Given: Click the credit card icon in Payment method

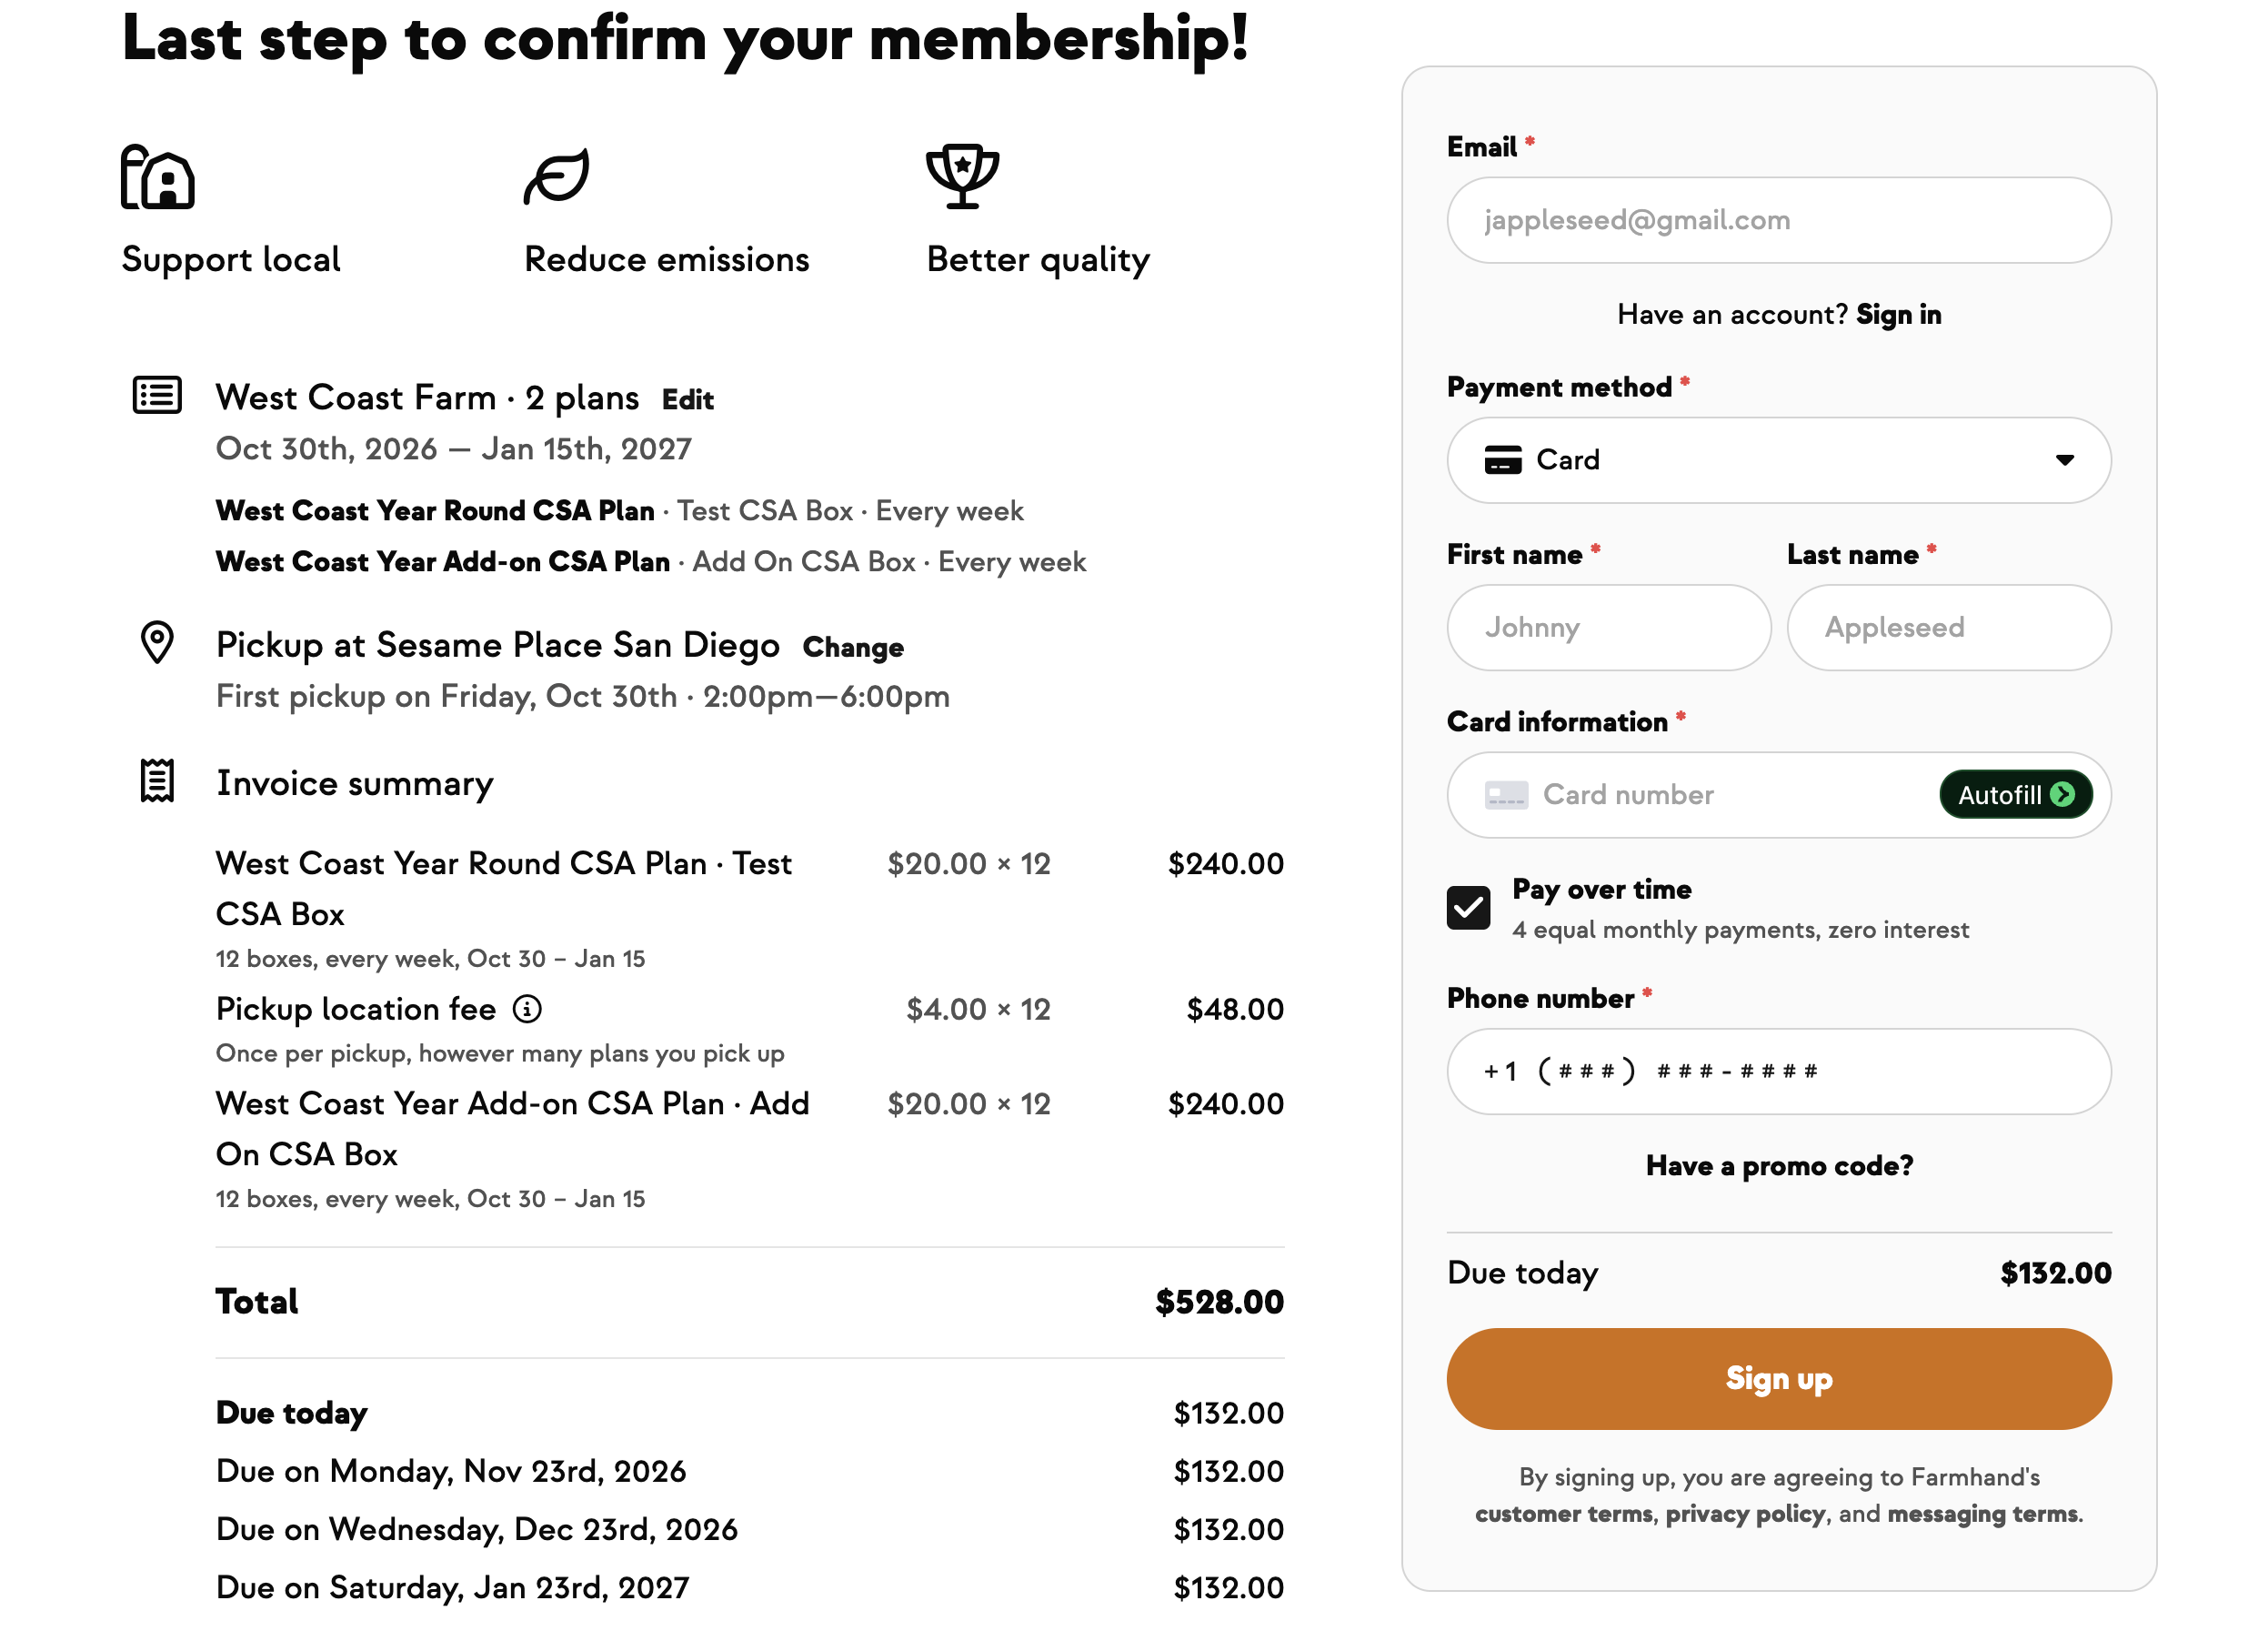Looking at the screenshot, I should pos(1503,460).
